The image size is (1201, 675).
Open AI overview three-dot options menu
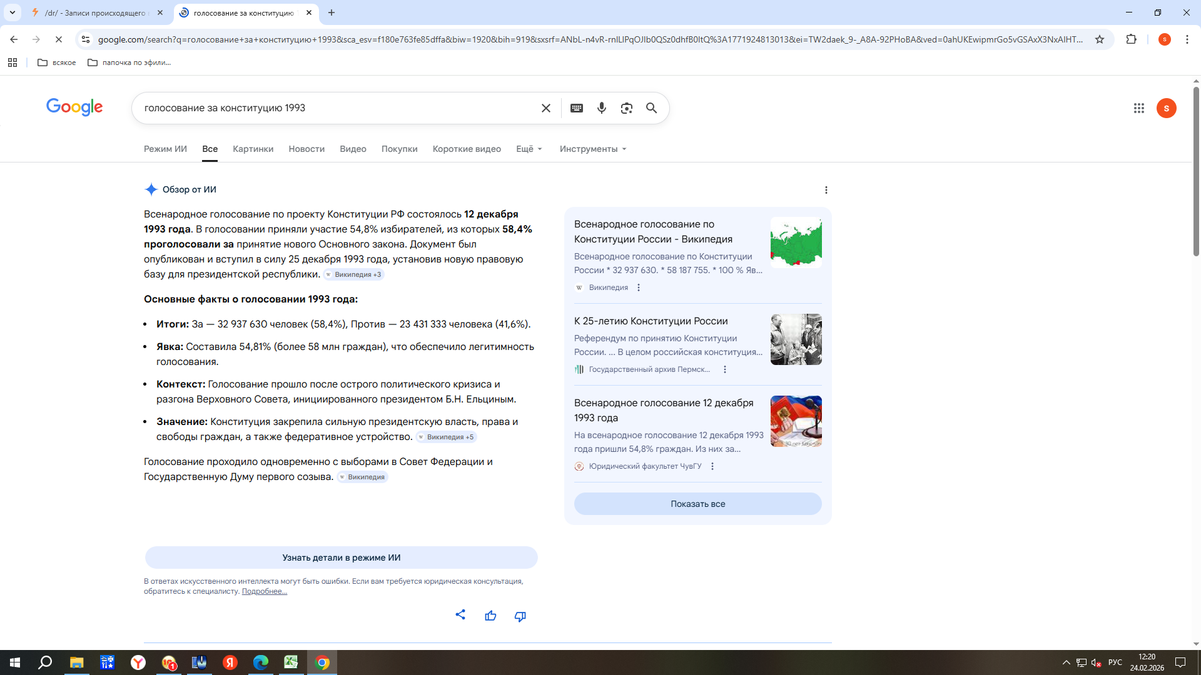[x=826, y=190]
